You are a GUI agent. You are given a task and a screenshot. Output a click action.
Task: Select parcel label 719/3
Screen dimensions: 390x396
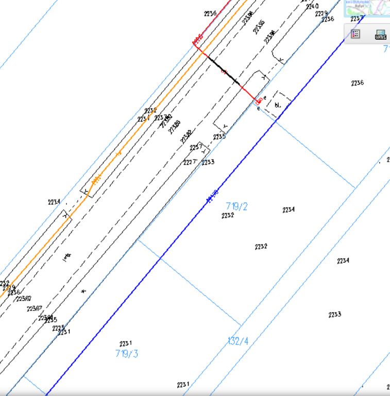(127, 353)
